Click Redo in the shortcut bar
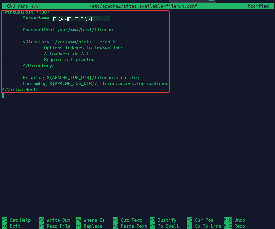This screenshot has height=229, width=275. (239, 226)
